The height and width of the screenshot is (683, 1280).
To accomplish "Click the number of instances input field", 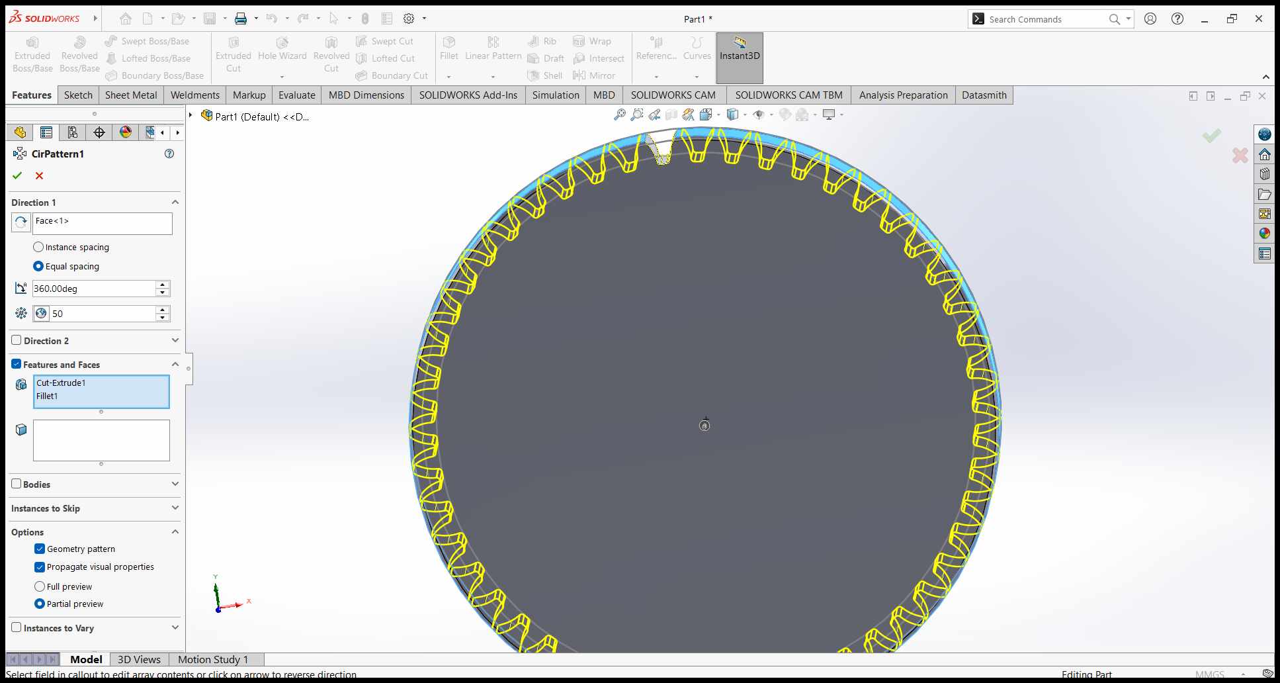I will [x=103, y=314].
